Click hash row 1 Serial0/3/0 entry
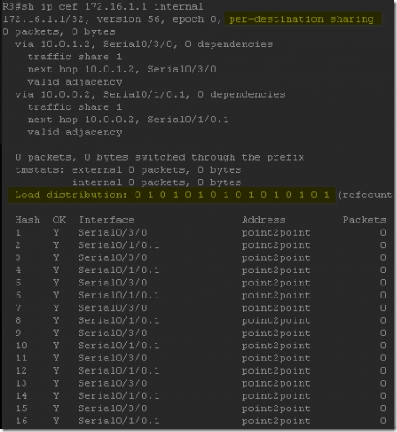The image size is (397, 432). (113, 233)
